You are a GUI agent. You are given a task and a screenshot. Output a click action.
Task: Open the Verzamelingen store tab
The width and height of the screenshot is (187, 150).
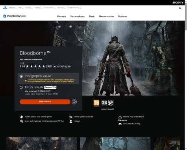click(78, 17)
